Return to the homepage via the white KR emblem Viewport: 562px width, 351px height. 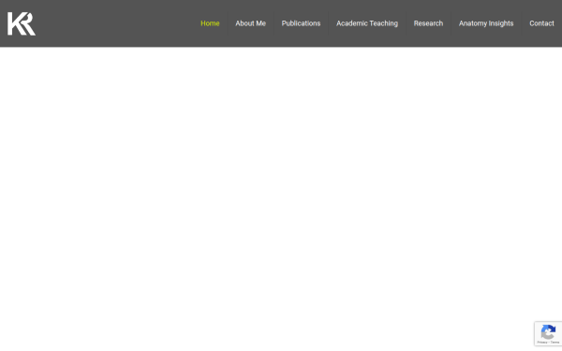tap(22, 23)
